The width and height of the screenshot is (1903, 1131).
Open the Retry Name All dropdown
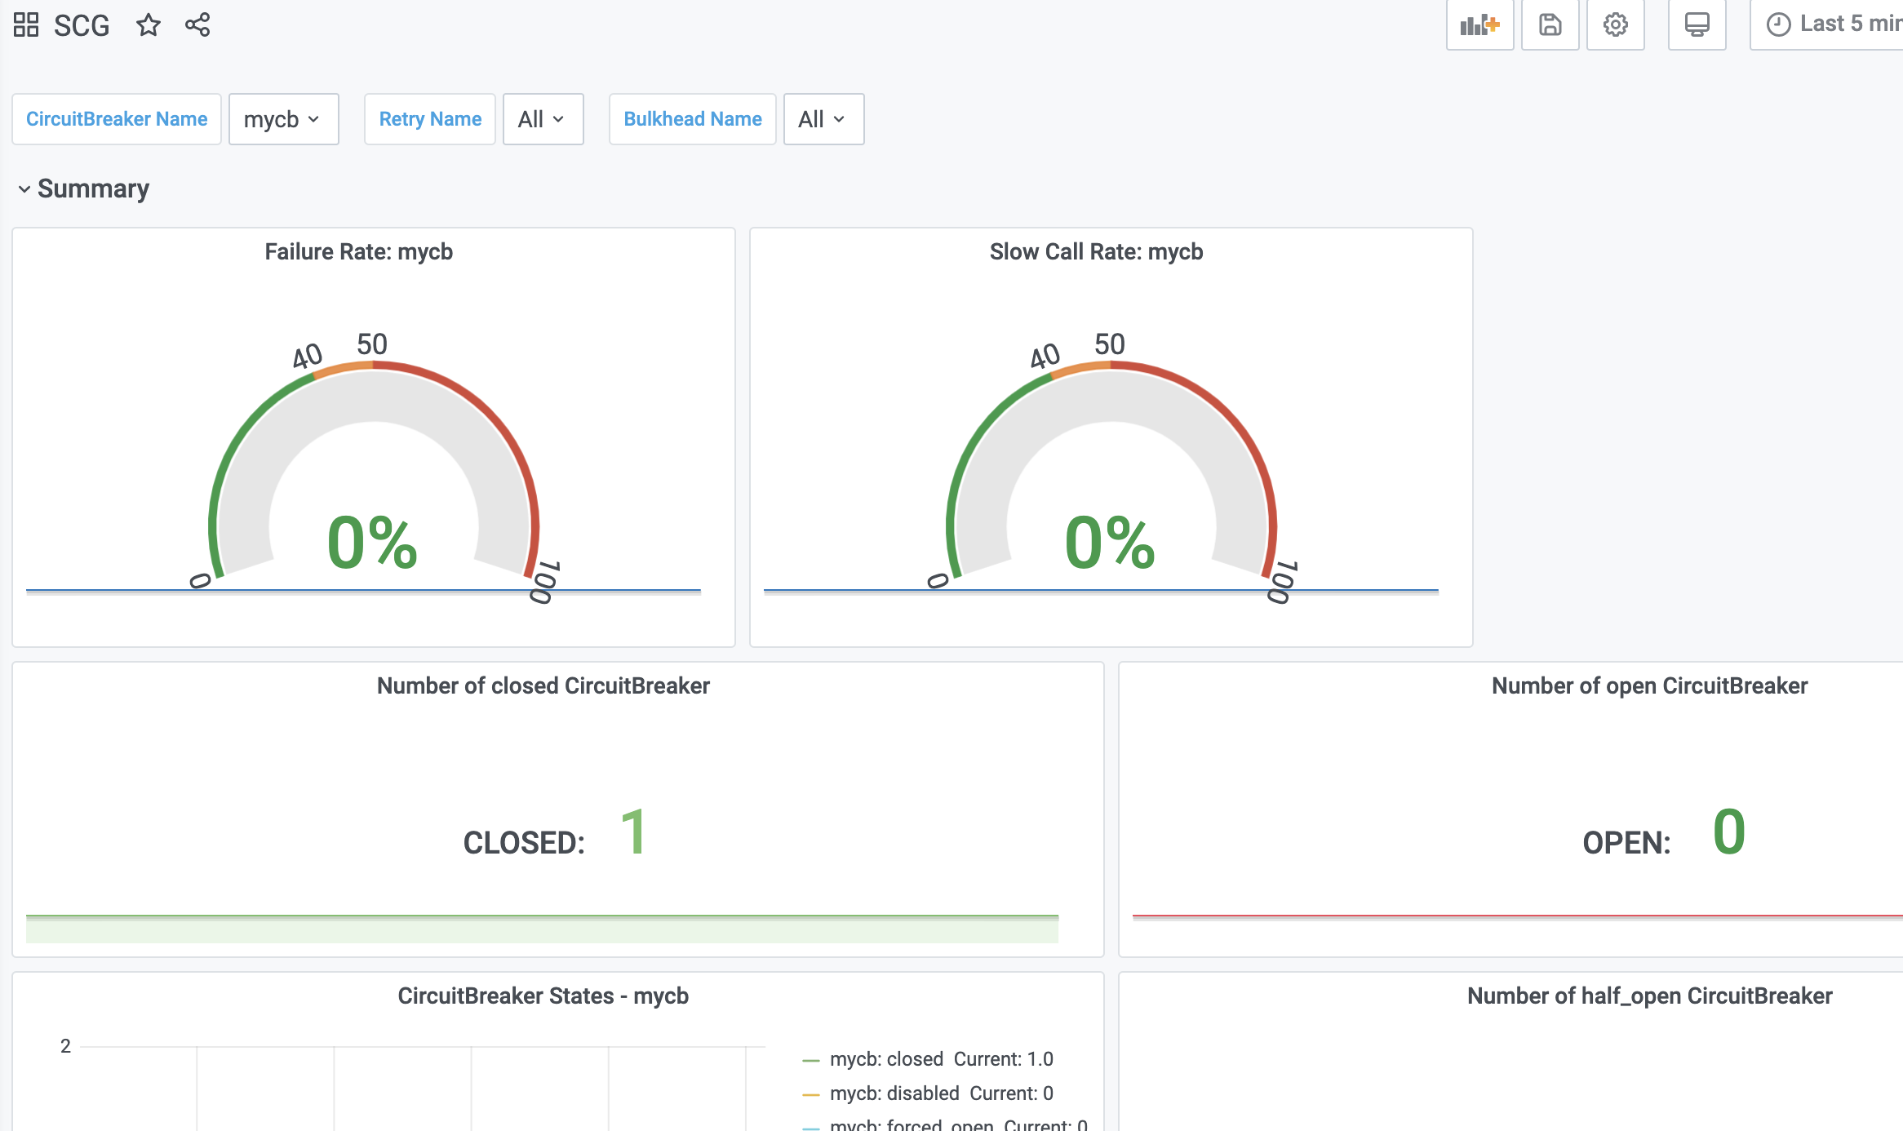(543, 119)
